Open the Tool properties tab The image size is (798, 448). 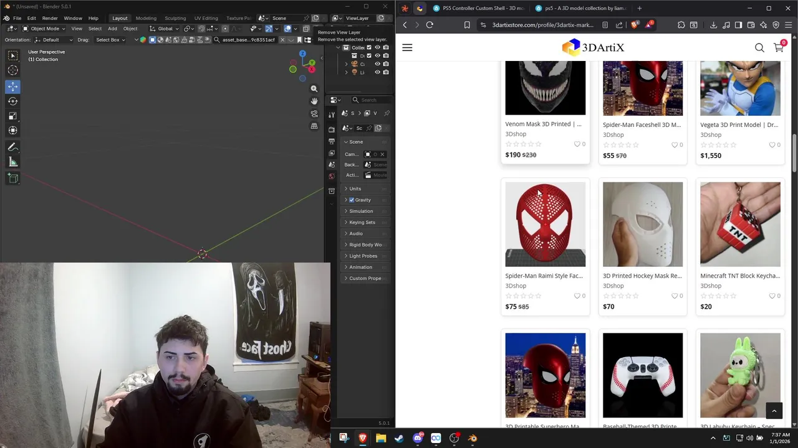point(332,114)
